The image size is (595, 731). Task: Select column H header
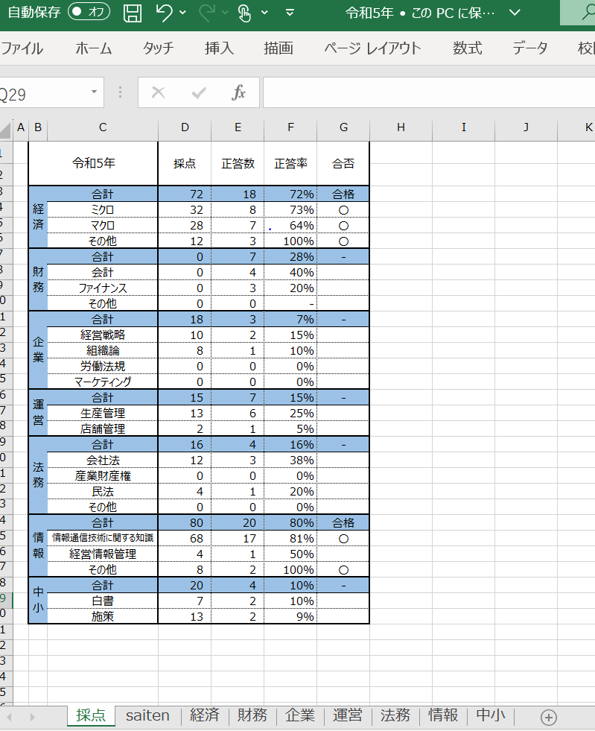point(401,127)
